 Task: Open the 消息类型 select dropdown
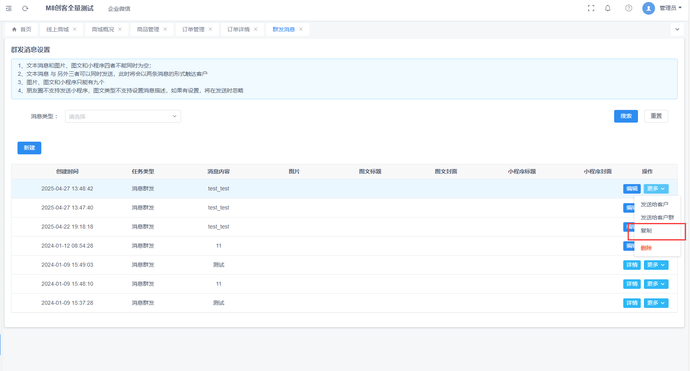(123, 116)
